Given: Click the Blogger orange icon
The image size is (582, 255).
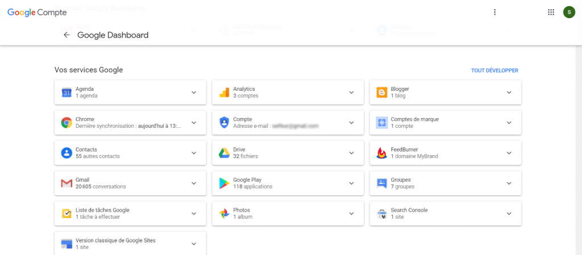Looking at the screenshot, I should click(381, 92).
